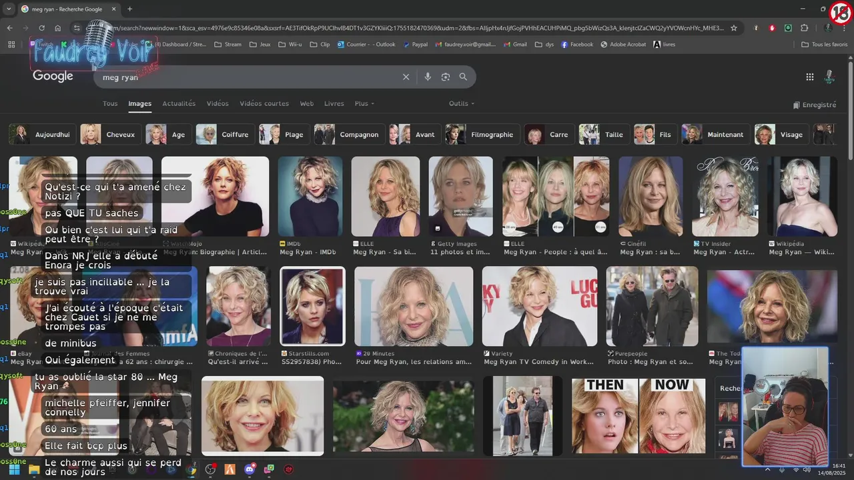This screenshot has width=854, height=480.
Task: Open the Clip bookmarks folder
Action: coord(320,45)
